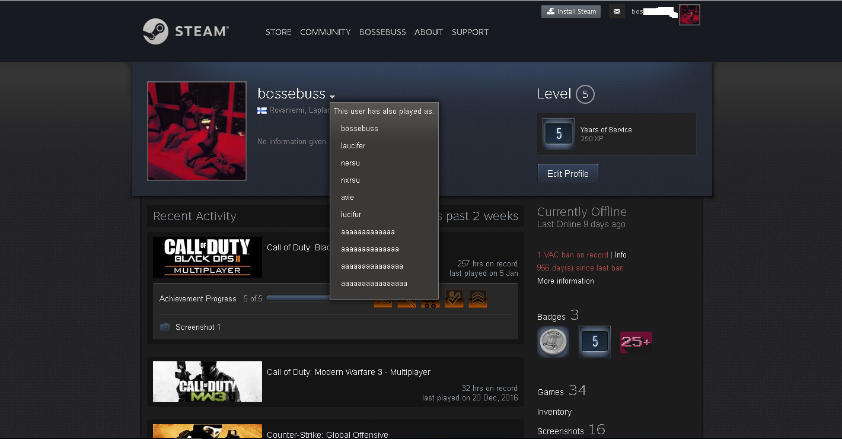This screenshot has width=842, height=439.
Task: Click the Screenshot 1 link
Action: (198, 327)
